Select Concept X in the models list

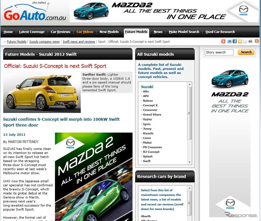point(150,105)
